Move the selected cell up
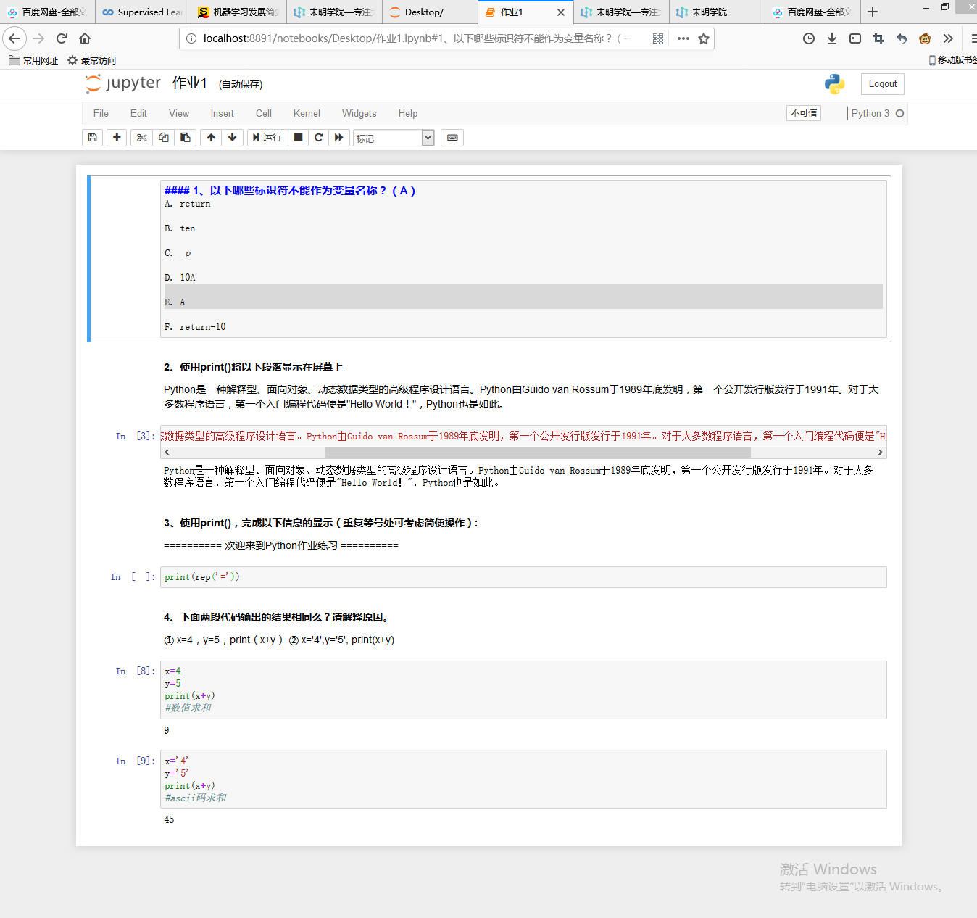977x918 pixels. 211,138
